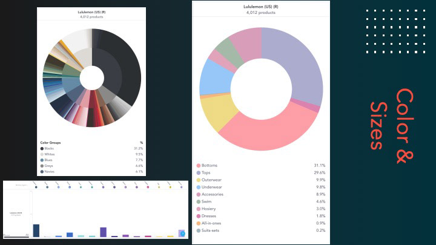Click the 9.8% value for Underwear
The height and width of the screenshot is (245, 436).
pyautogui.click(x=320, y=187)
